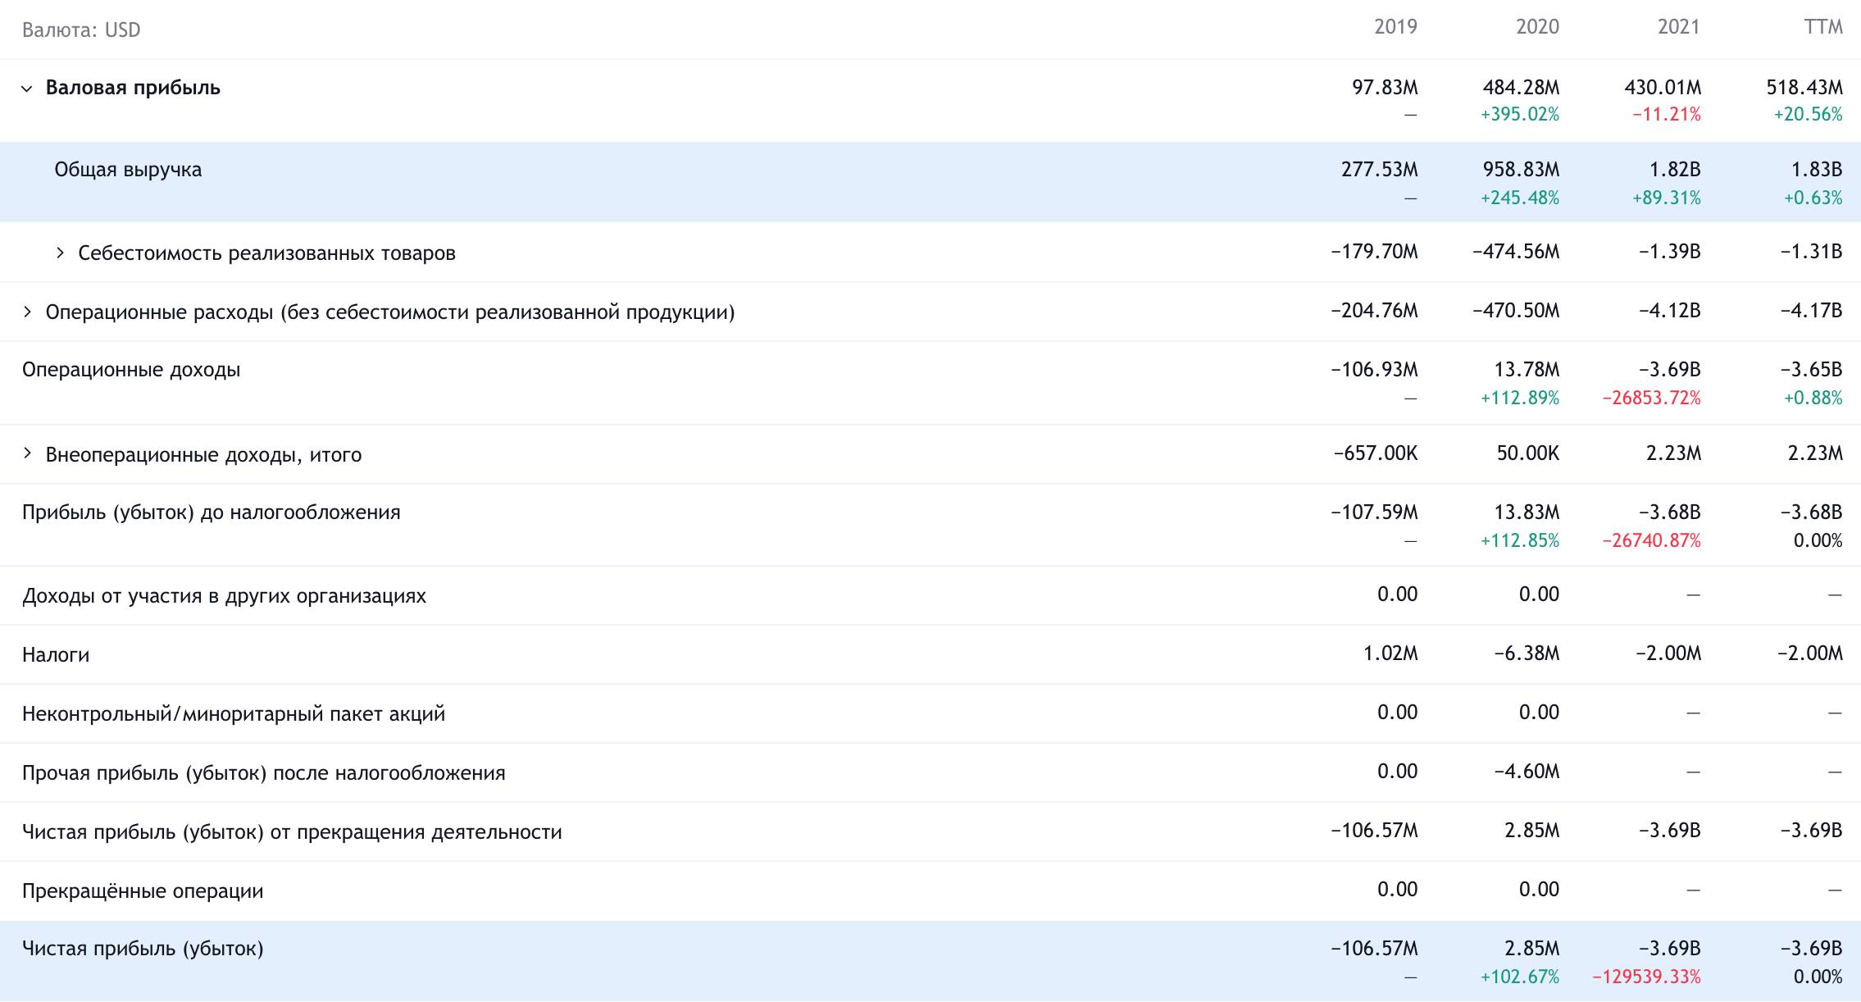Click the Валюта: USD label
The width and height of the screenshot is (1861, 1002).
[81, 30]
